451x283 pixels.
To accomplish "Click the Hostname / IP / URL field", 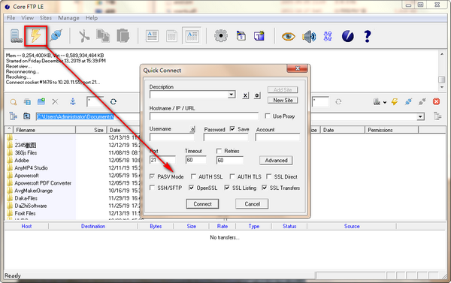I will (x=204, y=116).
